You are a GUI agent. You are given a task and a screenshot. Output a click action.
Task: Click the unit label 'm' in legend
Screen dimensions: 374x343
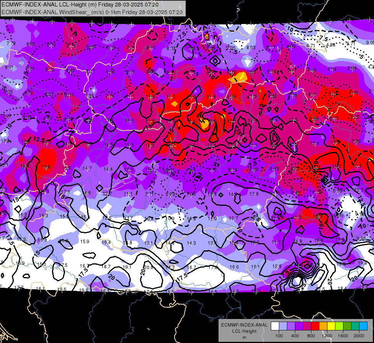tap(244, 337)
